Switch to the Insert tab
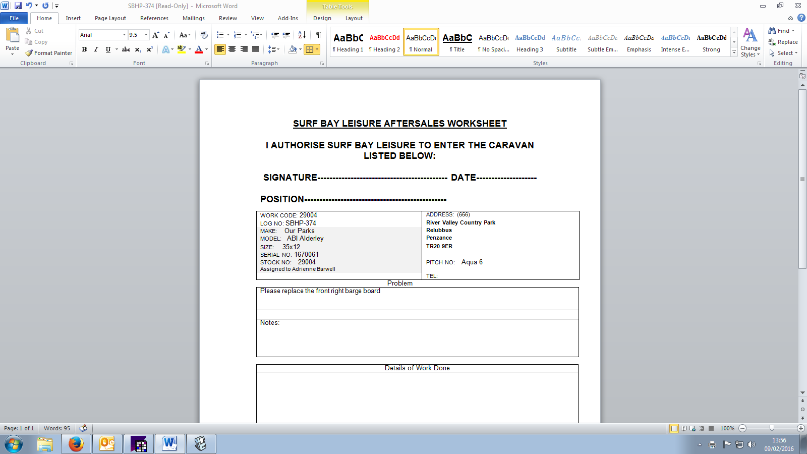Screen dimensions: 807x454 73,18
